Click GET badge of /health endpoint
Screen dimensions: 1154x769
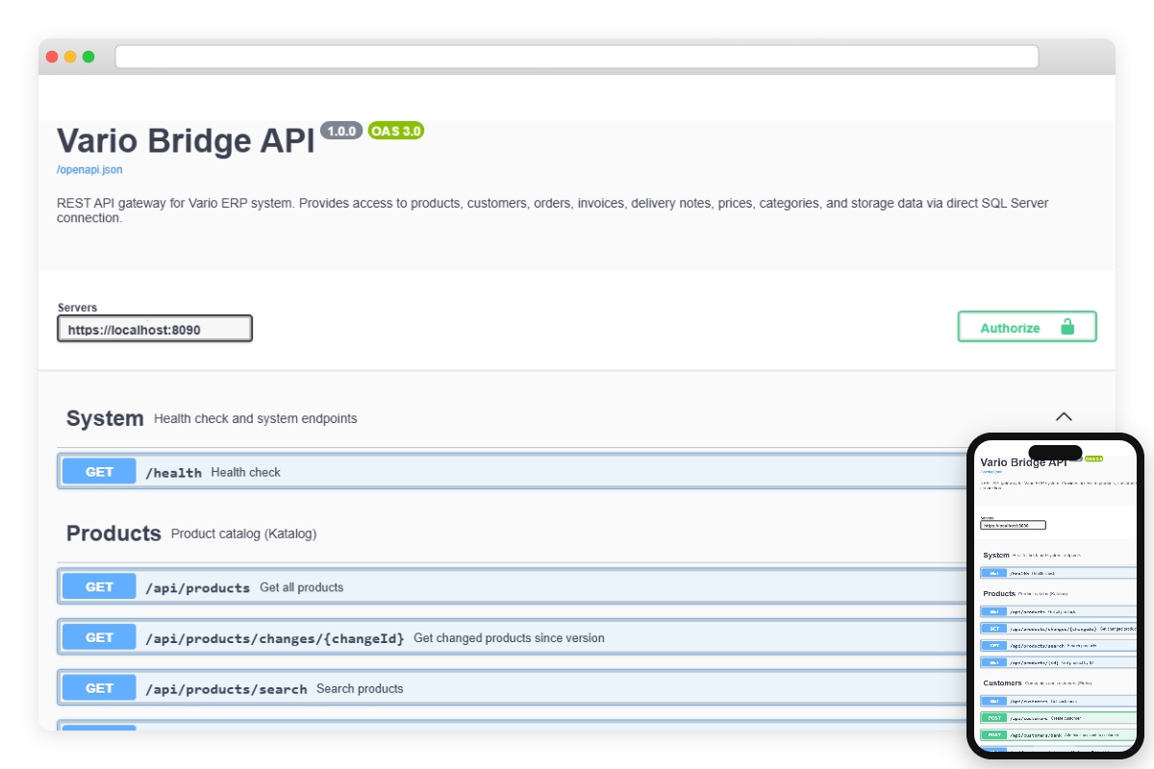coord(99,472)
